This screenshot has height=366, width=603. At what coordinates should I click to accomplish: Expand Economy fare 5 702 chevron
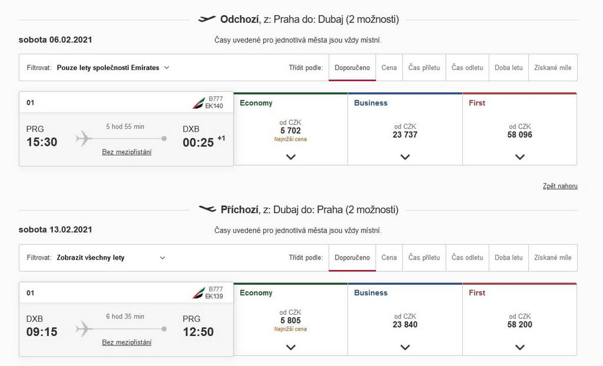291,157
